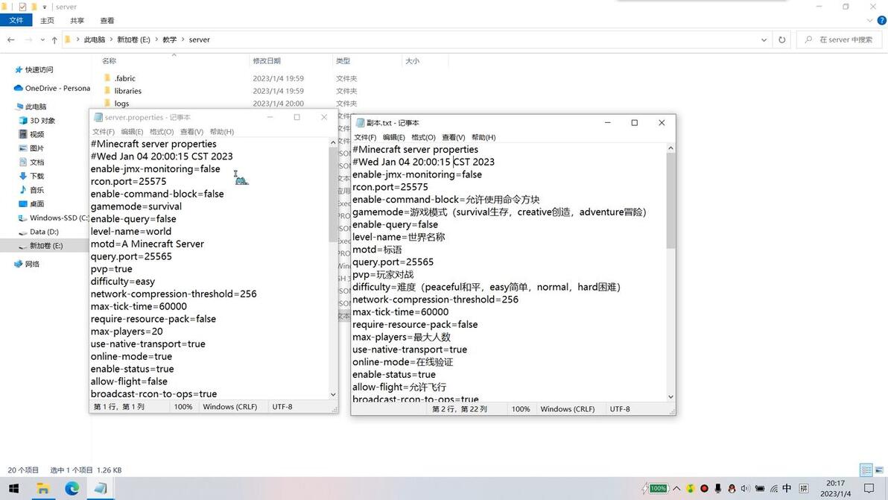Viewport: 888px width, 500px height.
Task: Open 文件(F) menu in 副本.txt Notepad
Action: click(365, 137)
